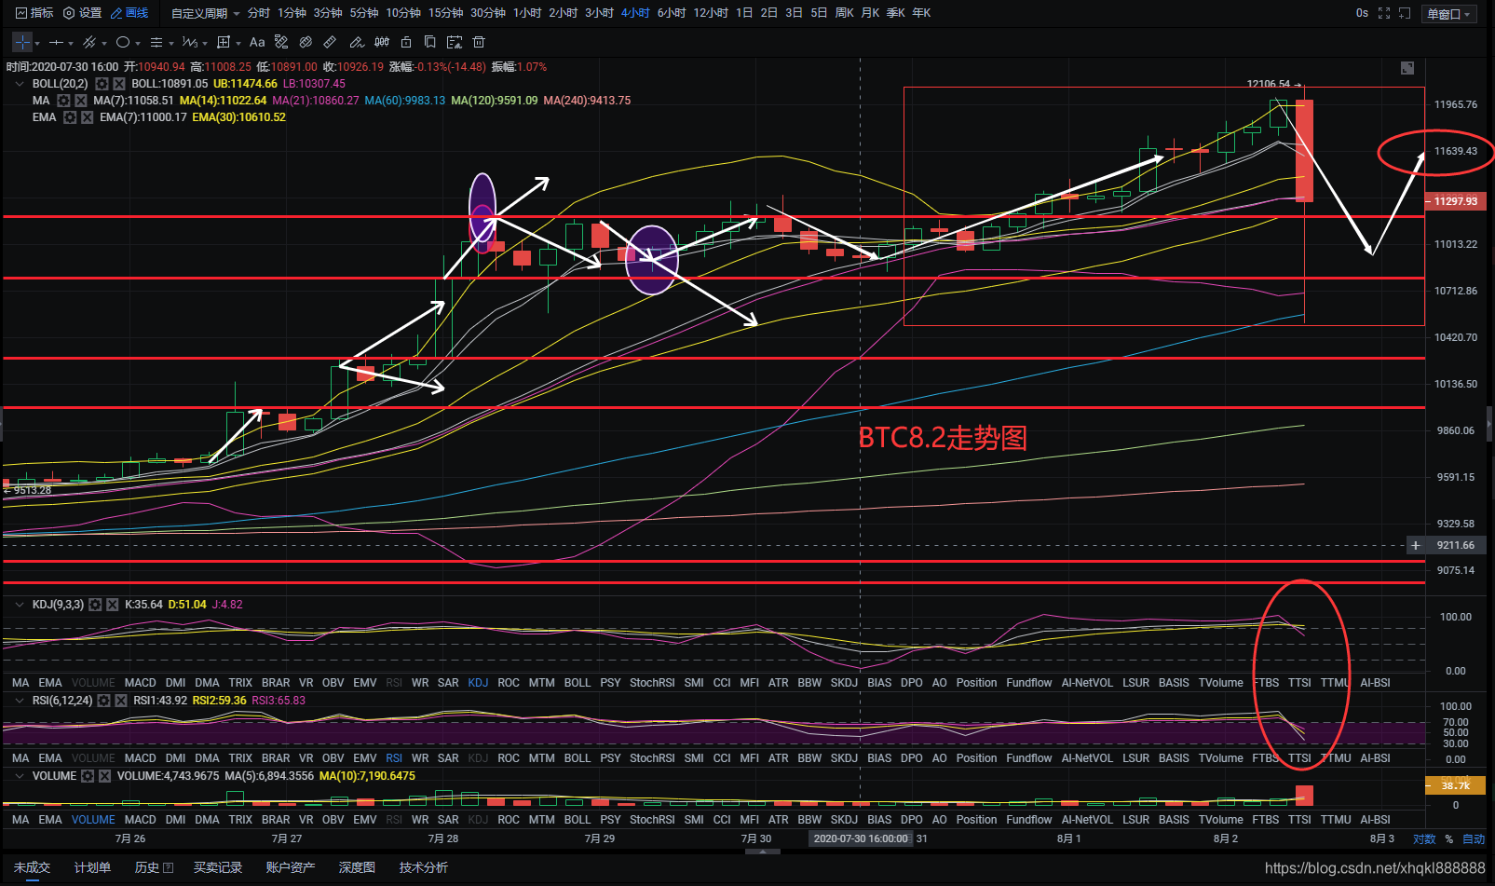Image resolution: width=1495 pixels, height=886 pixels.
Task: Select the ruler measure tool
Action: (x=330, y=42)
